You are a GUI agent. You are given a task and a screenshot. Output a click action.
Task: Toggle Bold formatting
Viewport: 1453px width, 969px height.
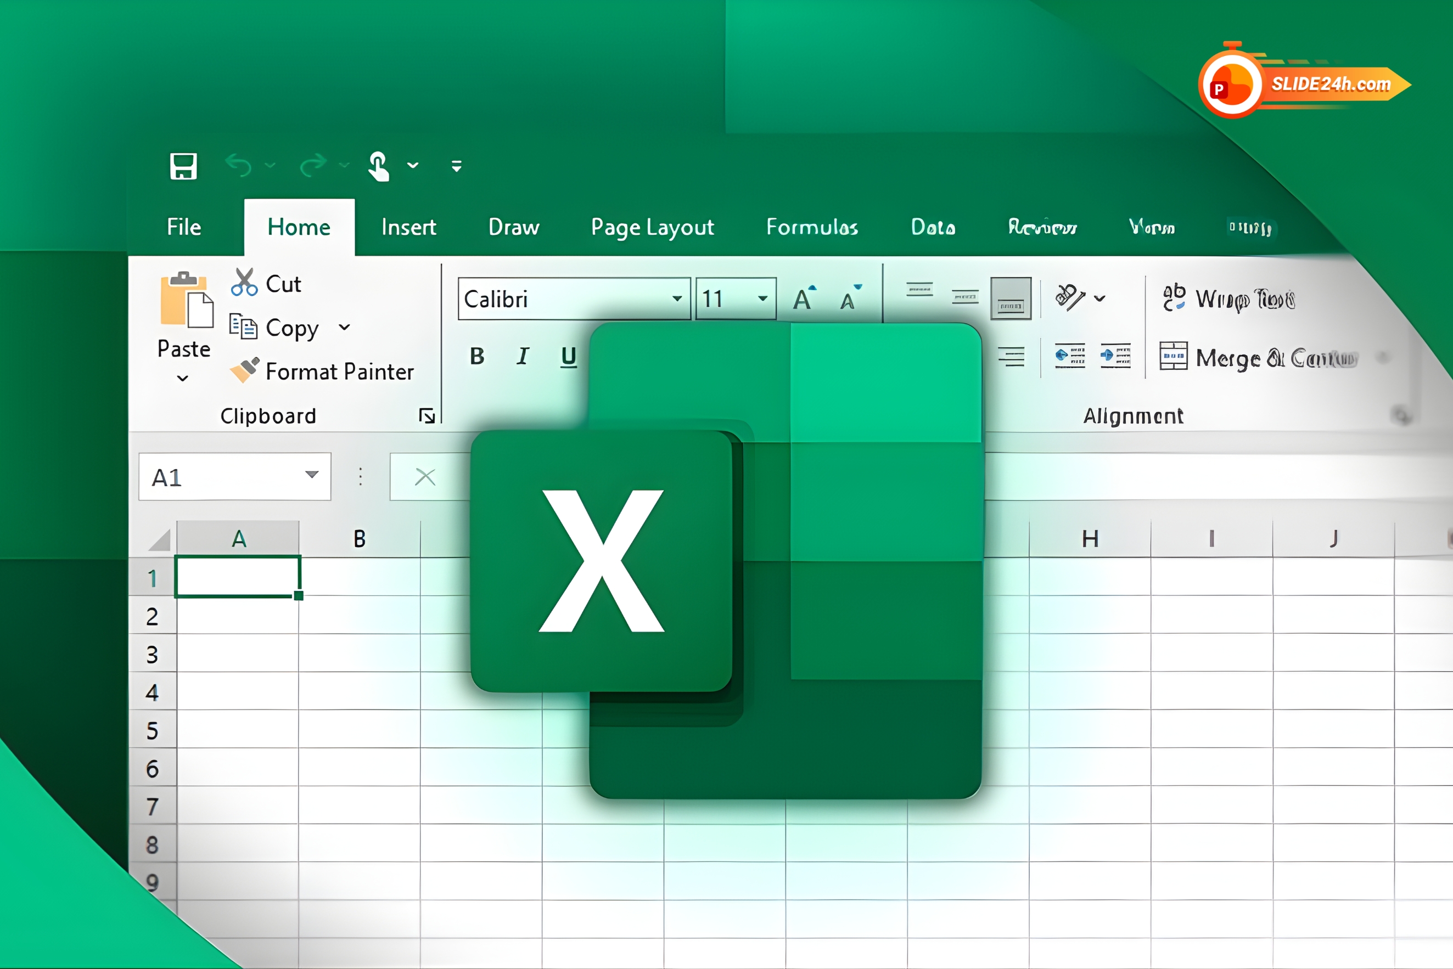coord(476,356)
